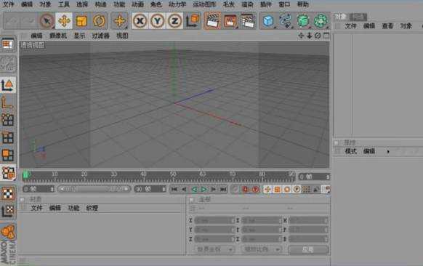Click viewport pan navigation icon
Viewport: 423px width, 266px height.
pyautogui.click(x=301, y=36)
